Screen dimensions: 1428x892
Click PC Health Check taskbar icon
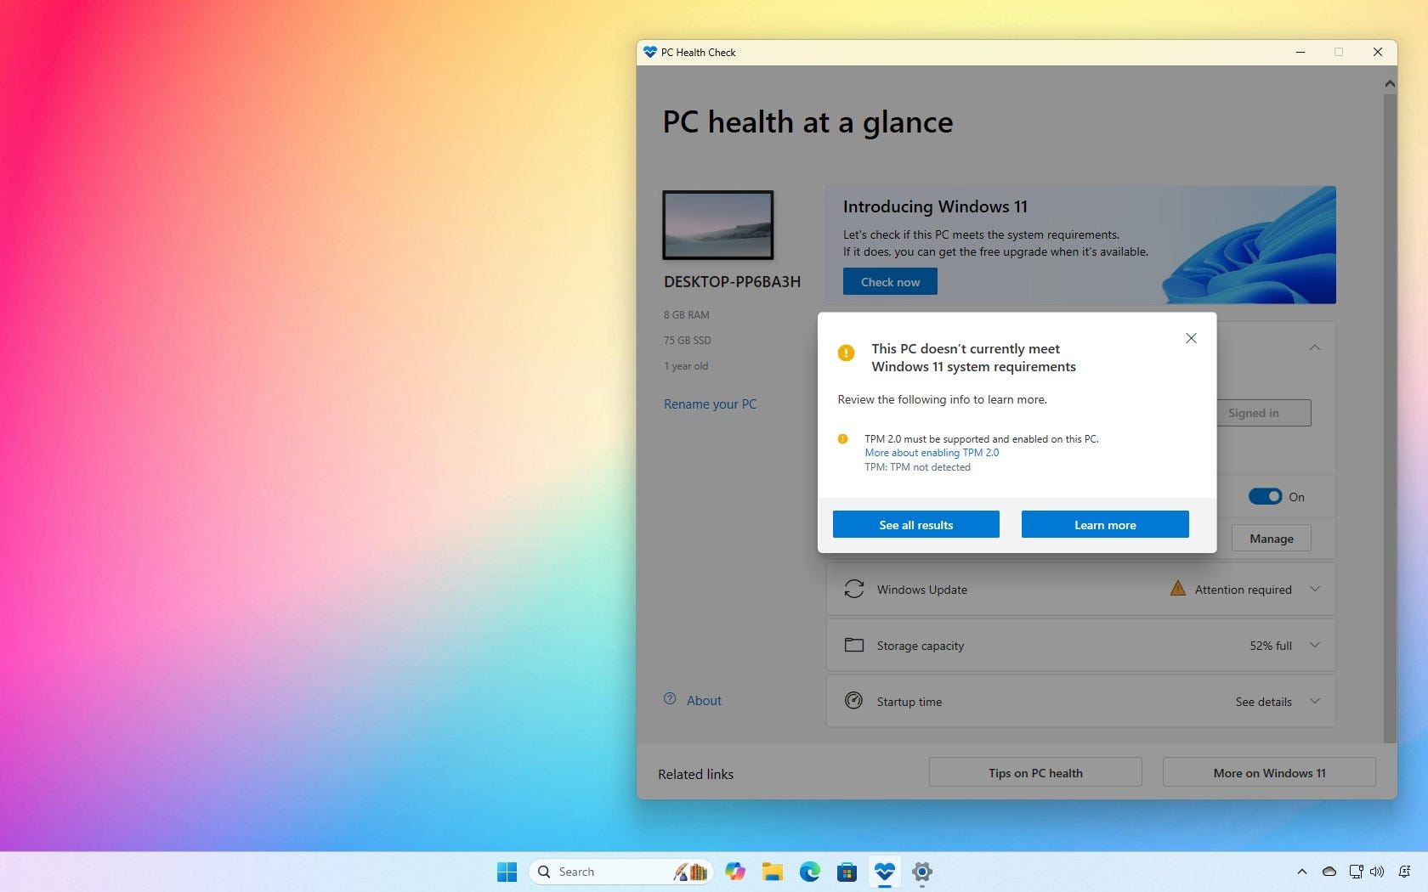coord(885,872)
